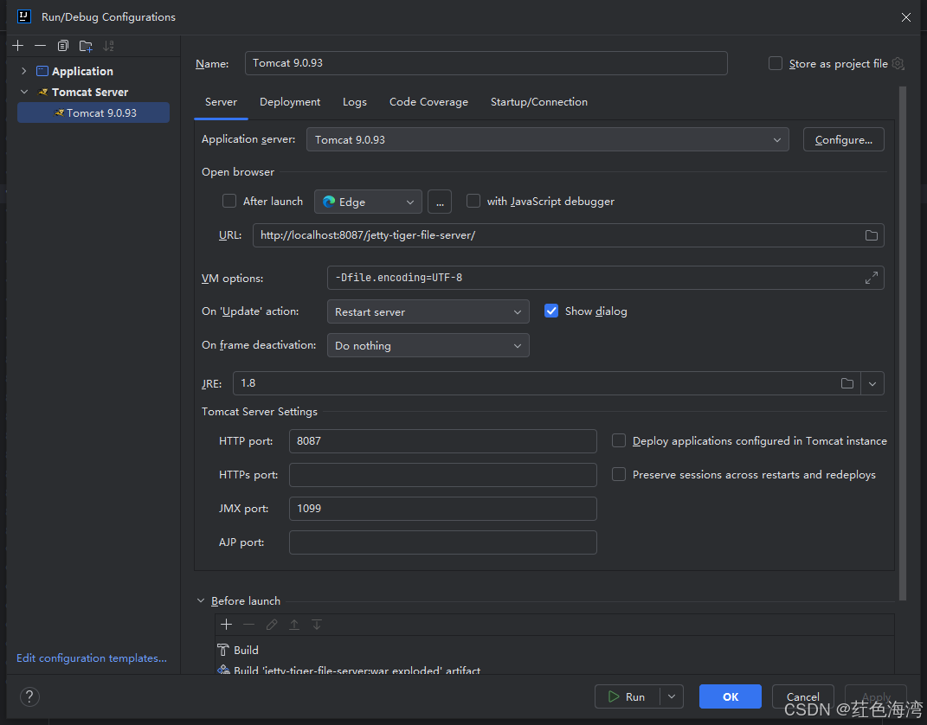Screen dimensions: 927x725
Task: Open Edit configuration templates link
Action: 92,658
